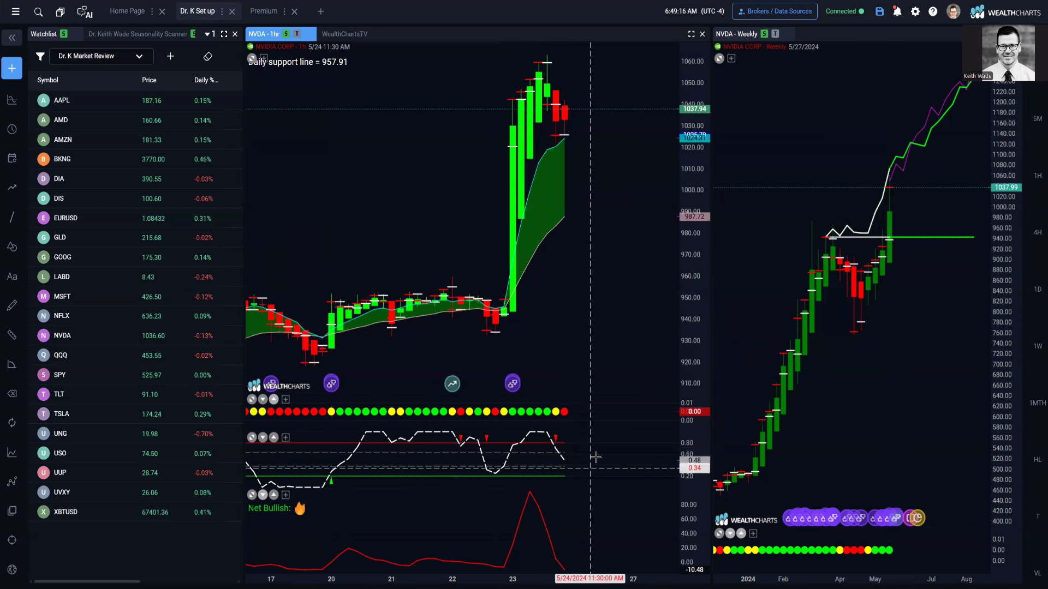This screenshot has width=1048, height=589.
Task: Open the settings gear
Action: (915, 11)
